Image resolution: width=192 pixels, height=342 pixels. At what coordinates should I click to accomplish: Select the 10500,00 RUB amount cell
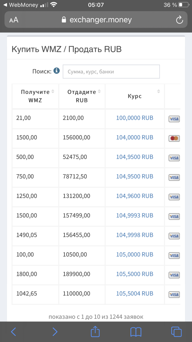(x=82, y=255)
